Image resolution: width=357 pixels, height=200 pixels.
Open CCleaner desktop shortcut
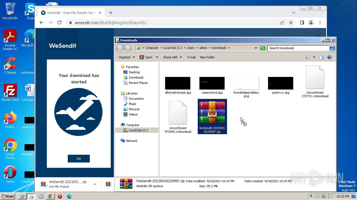point(10,66)
